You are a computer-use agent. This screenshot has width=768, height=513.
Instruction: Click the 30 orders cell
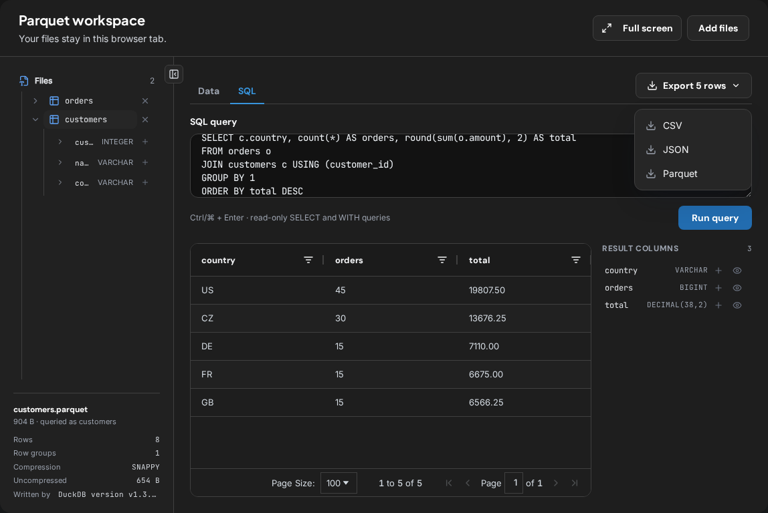pyautogui.click(x=391, y=319)
